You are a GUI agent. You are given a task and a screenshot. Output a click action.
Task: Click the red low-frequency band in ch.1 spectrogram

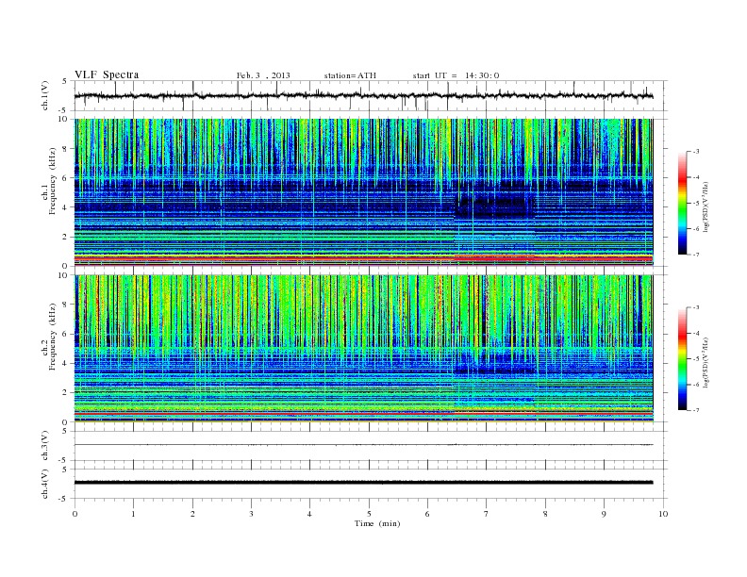pos(363,258)
